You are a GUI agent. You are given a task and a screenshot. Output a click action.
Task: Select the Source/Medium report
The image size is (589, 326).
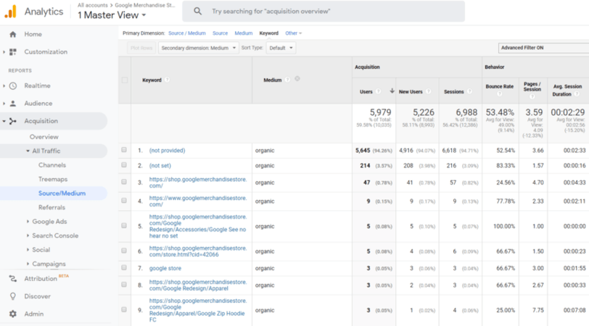click(x=62, y=193)
